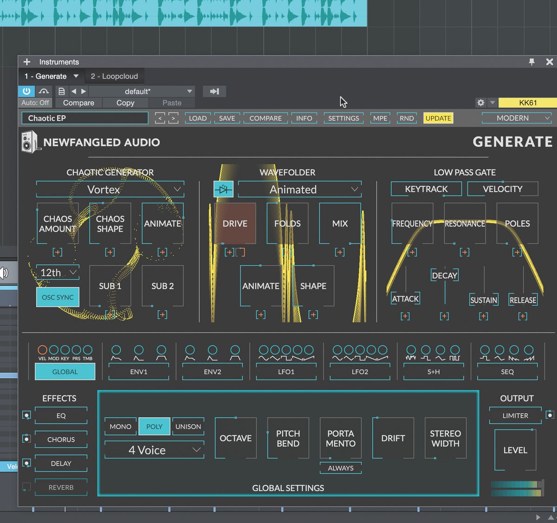Add modulation under CHAOS AMOUNT
This screenshot has width=557, height=523.
point(57,252)
